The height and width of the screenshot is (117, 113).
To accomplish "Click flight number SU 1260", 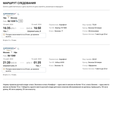I will pos(11,56).
